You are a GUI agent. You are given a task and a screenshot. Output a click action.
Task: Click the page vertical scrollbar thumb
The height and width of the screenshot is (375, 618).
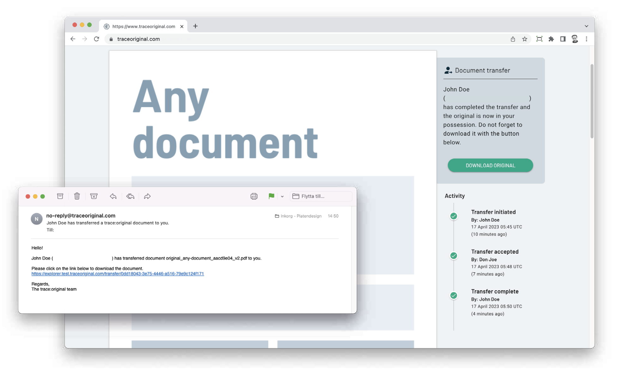click(591, 101)
